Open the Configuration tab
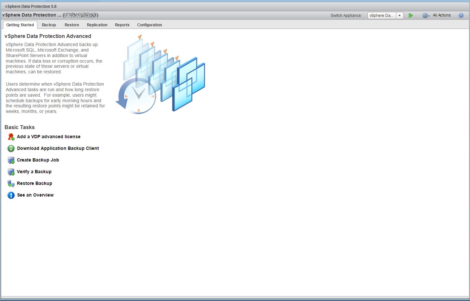Image resolution: width=470 pixels, height=301 pixels. (149, 25)
